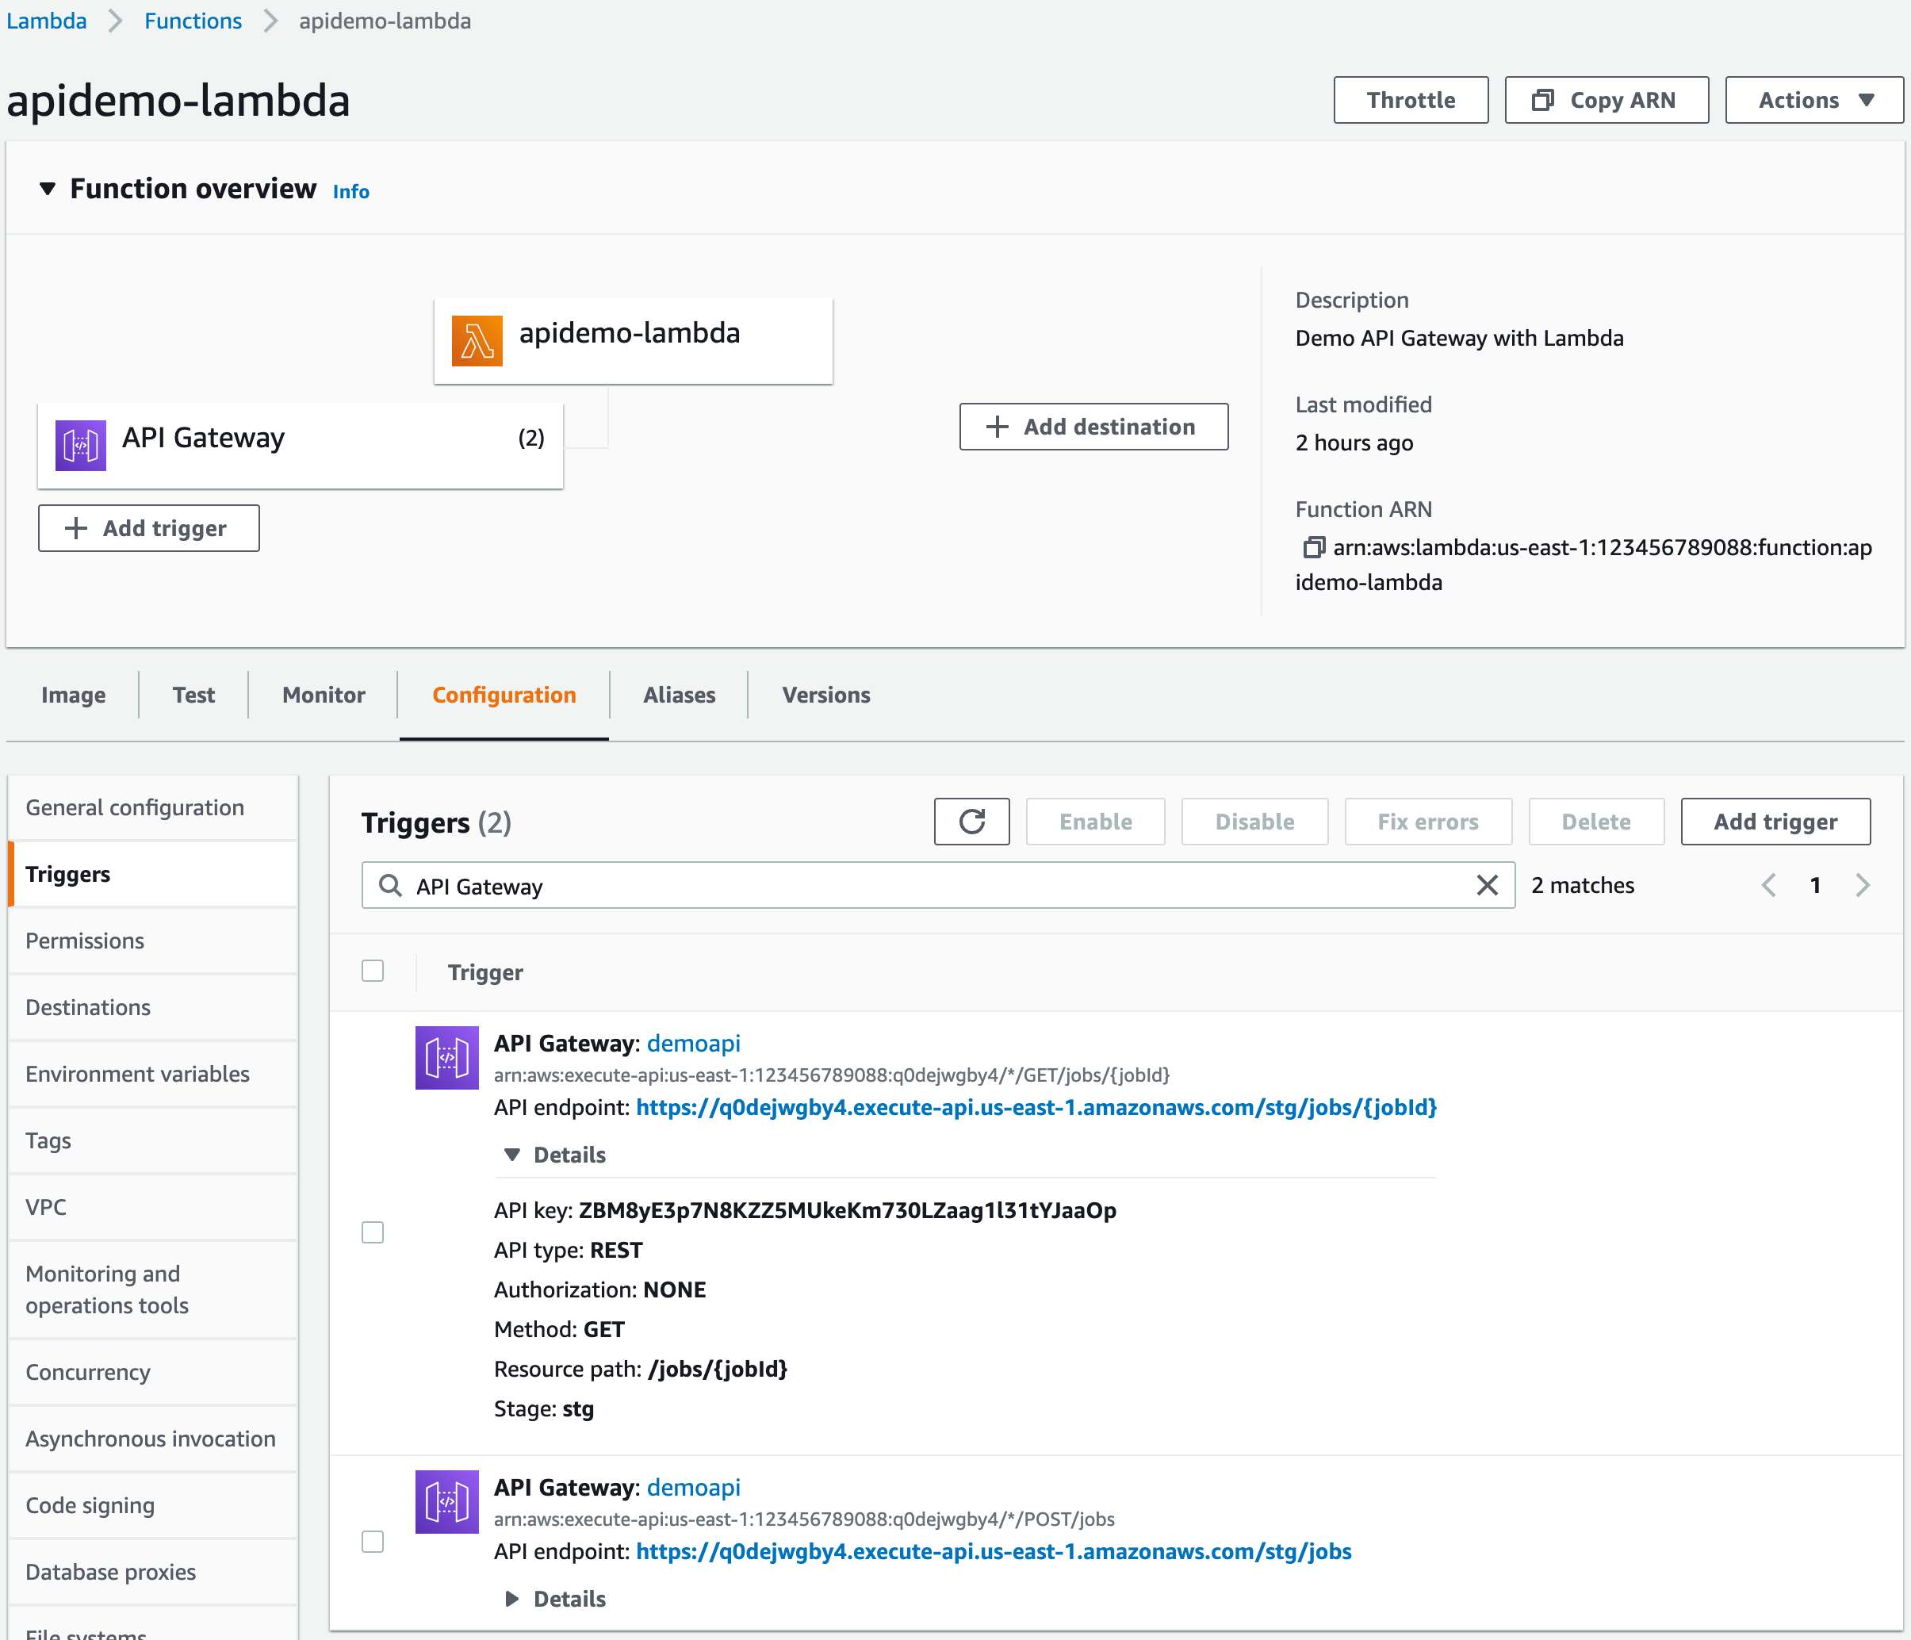This screenshot has width=1911, height=1640.
Task: Click the copy icon next to Function ARN
Action: click(x=1313, y=547)
